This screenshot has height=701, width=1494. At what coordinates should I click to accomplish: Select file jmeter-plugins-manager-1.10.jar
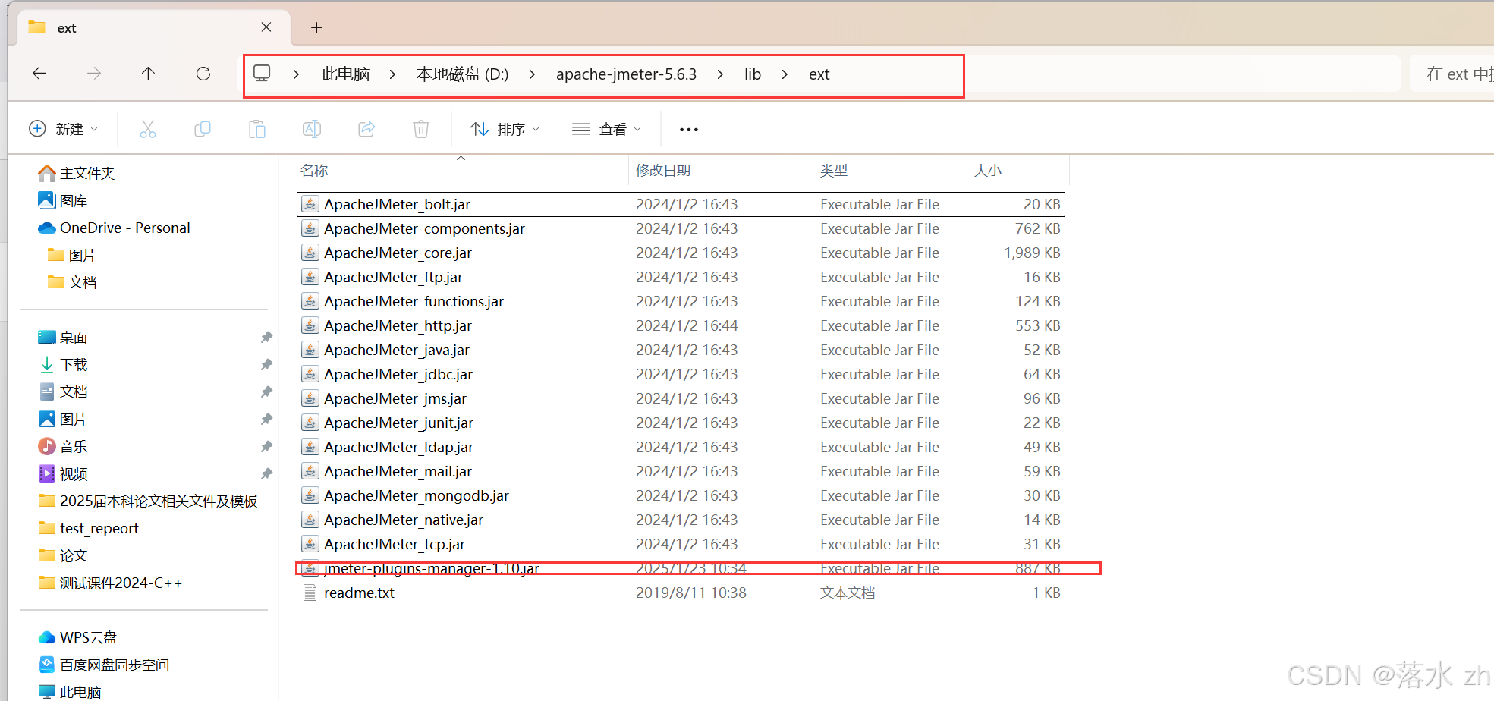(x=681, y=568)
